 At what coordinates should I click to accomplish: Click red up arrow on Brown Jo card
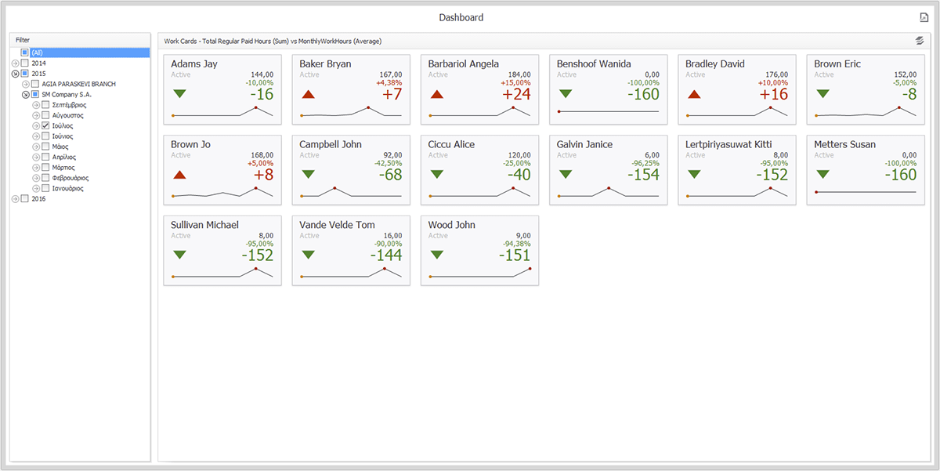pos(180,175)
